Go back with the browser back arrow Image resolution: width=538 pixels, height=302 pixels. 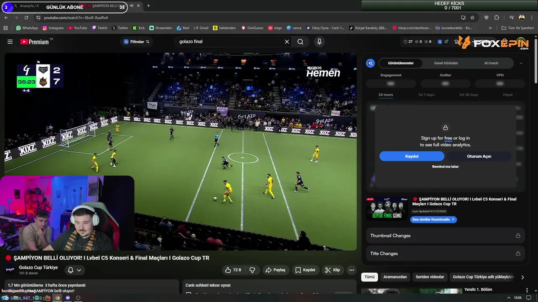(6, 18)
